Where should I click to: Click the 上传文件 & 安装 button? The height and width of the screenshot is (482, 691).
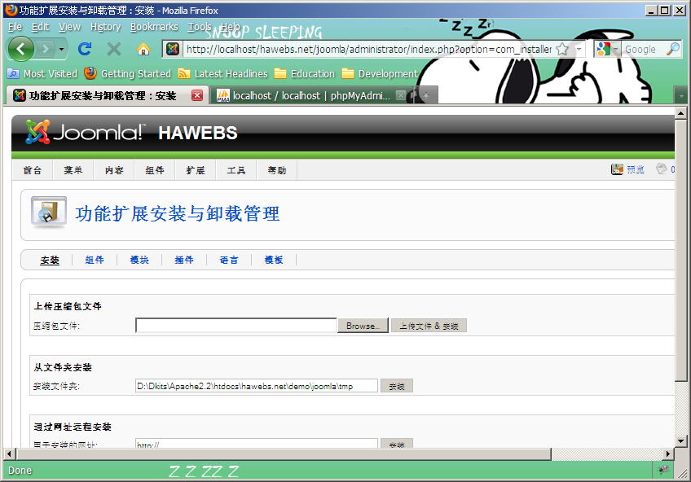[429, 326]
